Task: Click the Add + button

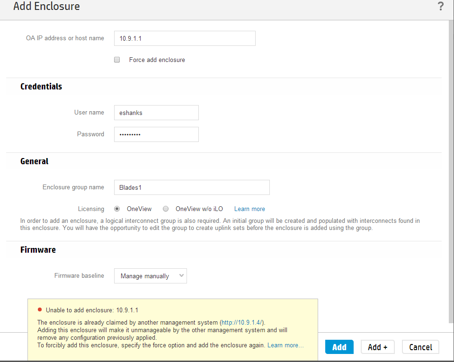Action: [x=378, y=347]
